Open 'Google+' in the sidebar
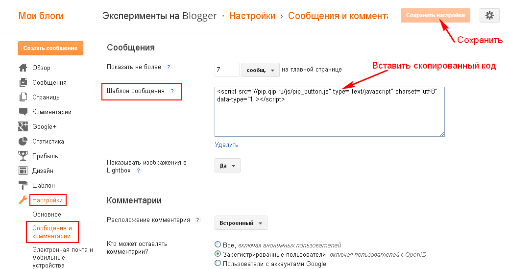The width and height of the screenshot is (509, 269). coord(44,126)
